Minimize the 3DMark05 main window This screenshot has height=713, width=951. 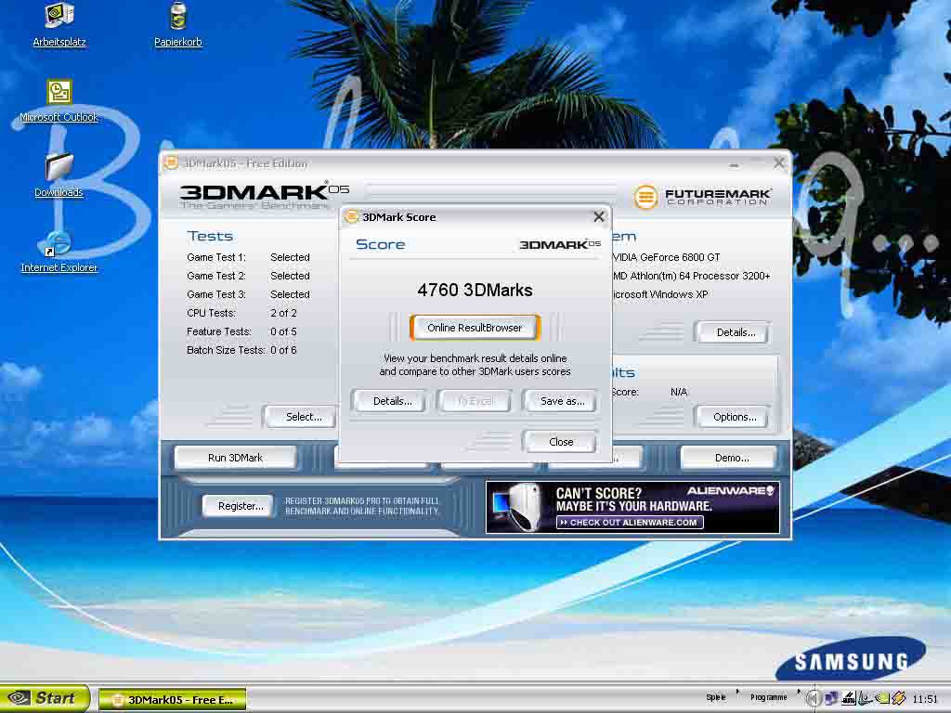[734, 163]
